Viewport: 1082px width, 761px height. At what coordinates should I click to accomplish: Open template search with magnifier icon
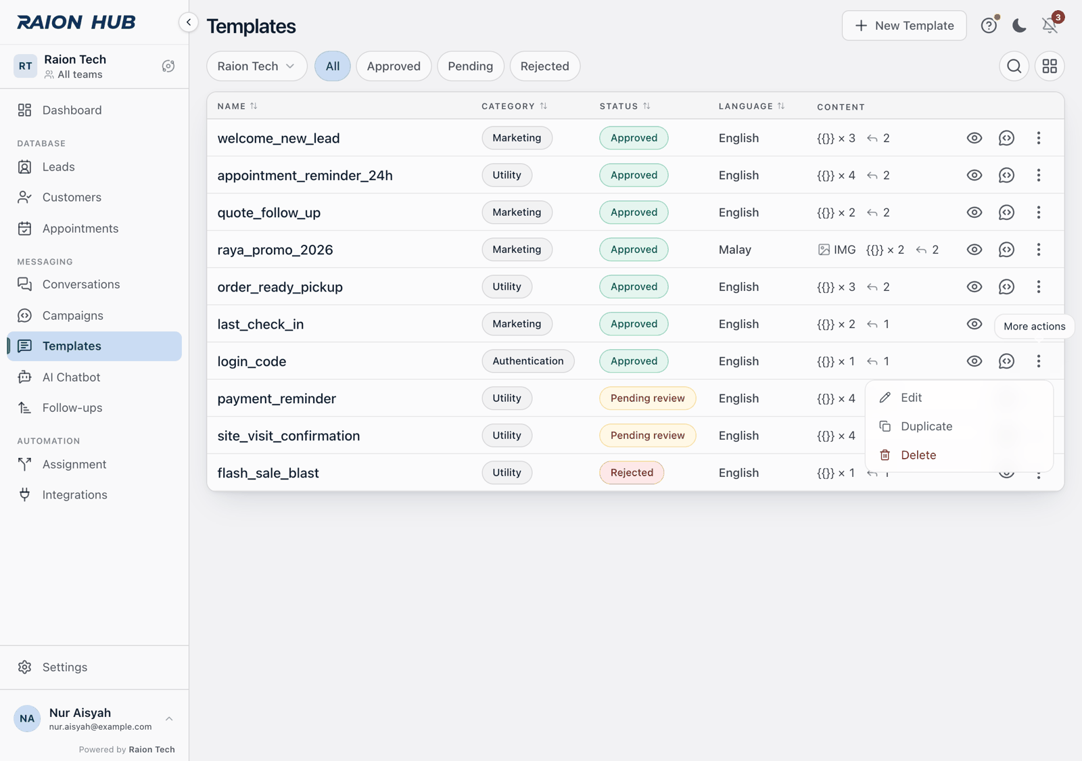pos(1014,66)
